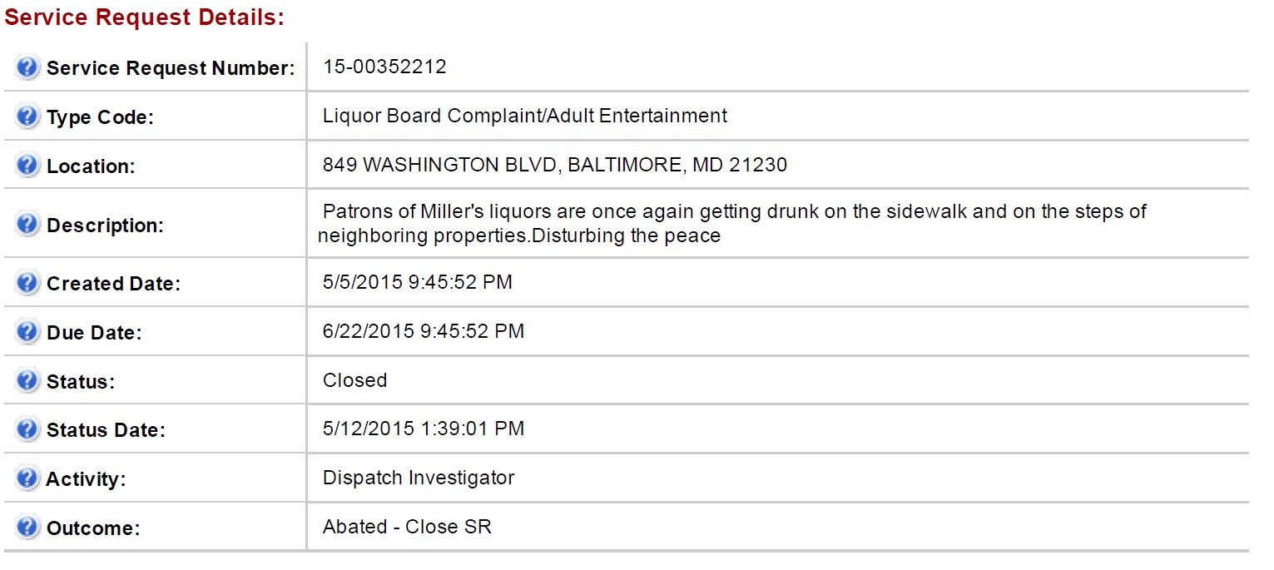This screenshot has height=570, width=1274.
Task: Open the help icon next to Type Code
Action: [x=27, y=116]
